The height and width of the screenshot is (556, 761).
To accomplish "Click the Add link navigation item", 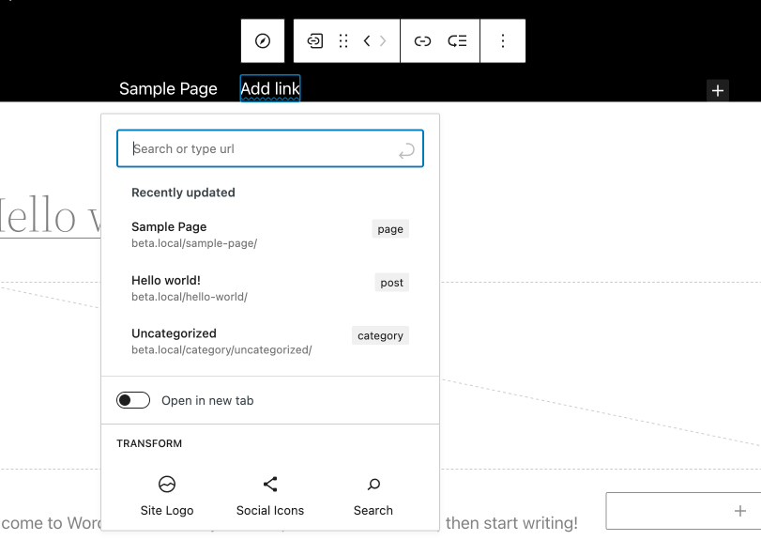I will [x=270, y=88].
